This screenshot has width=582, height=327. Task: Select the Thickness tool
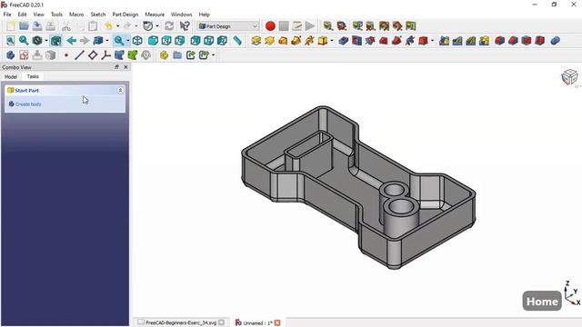pyautogui.click(x=539, y=41)
